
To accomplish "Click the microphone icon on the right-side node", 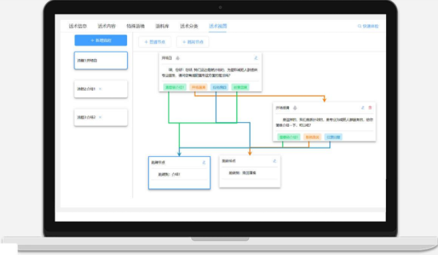I will [x=295, y=108].
